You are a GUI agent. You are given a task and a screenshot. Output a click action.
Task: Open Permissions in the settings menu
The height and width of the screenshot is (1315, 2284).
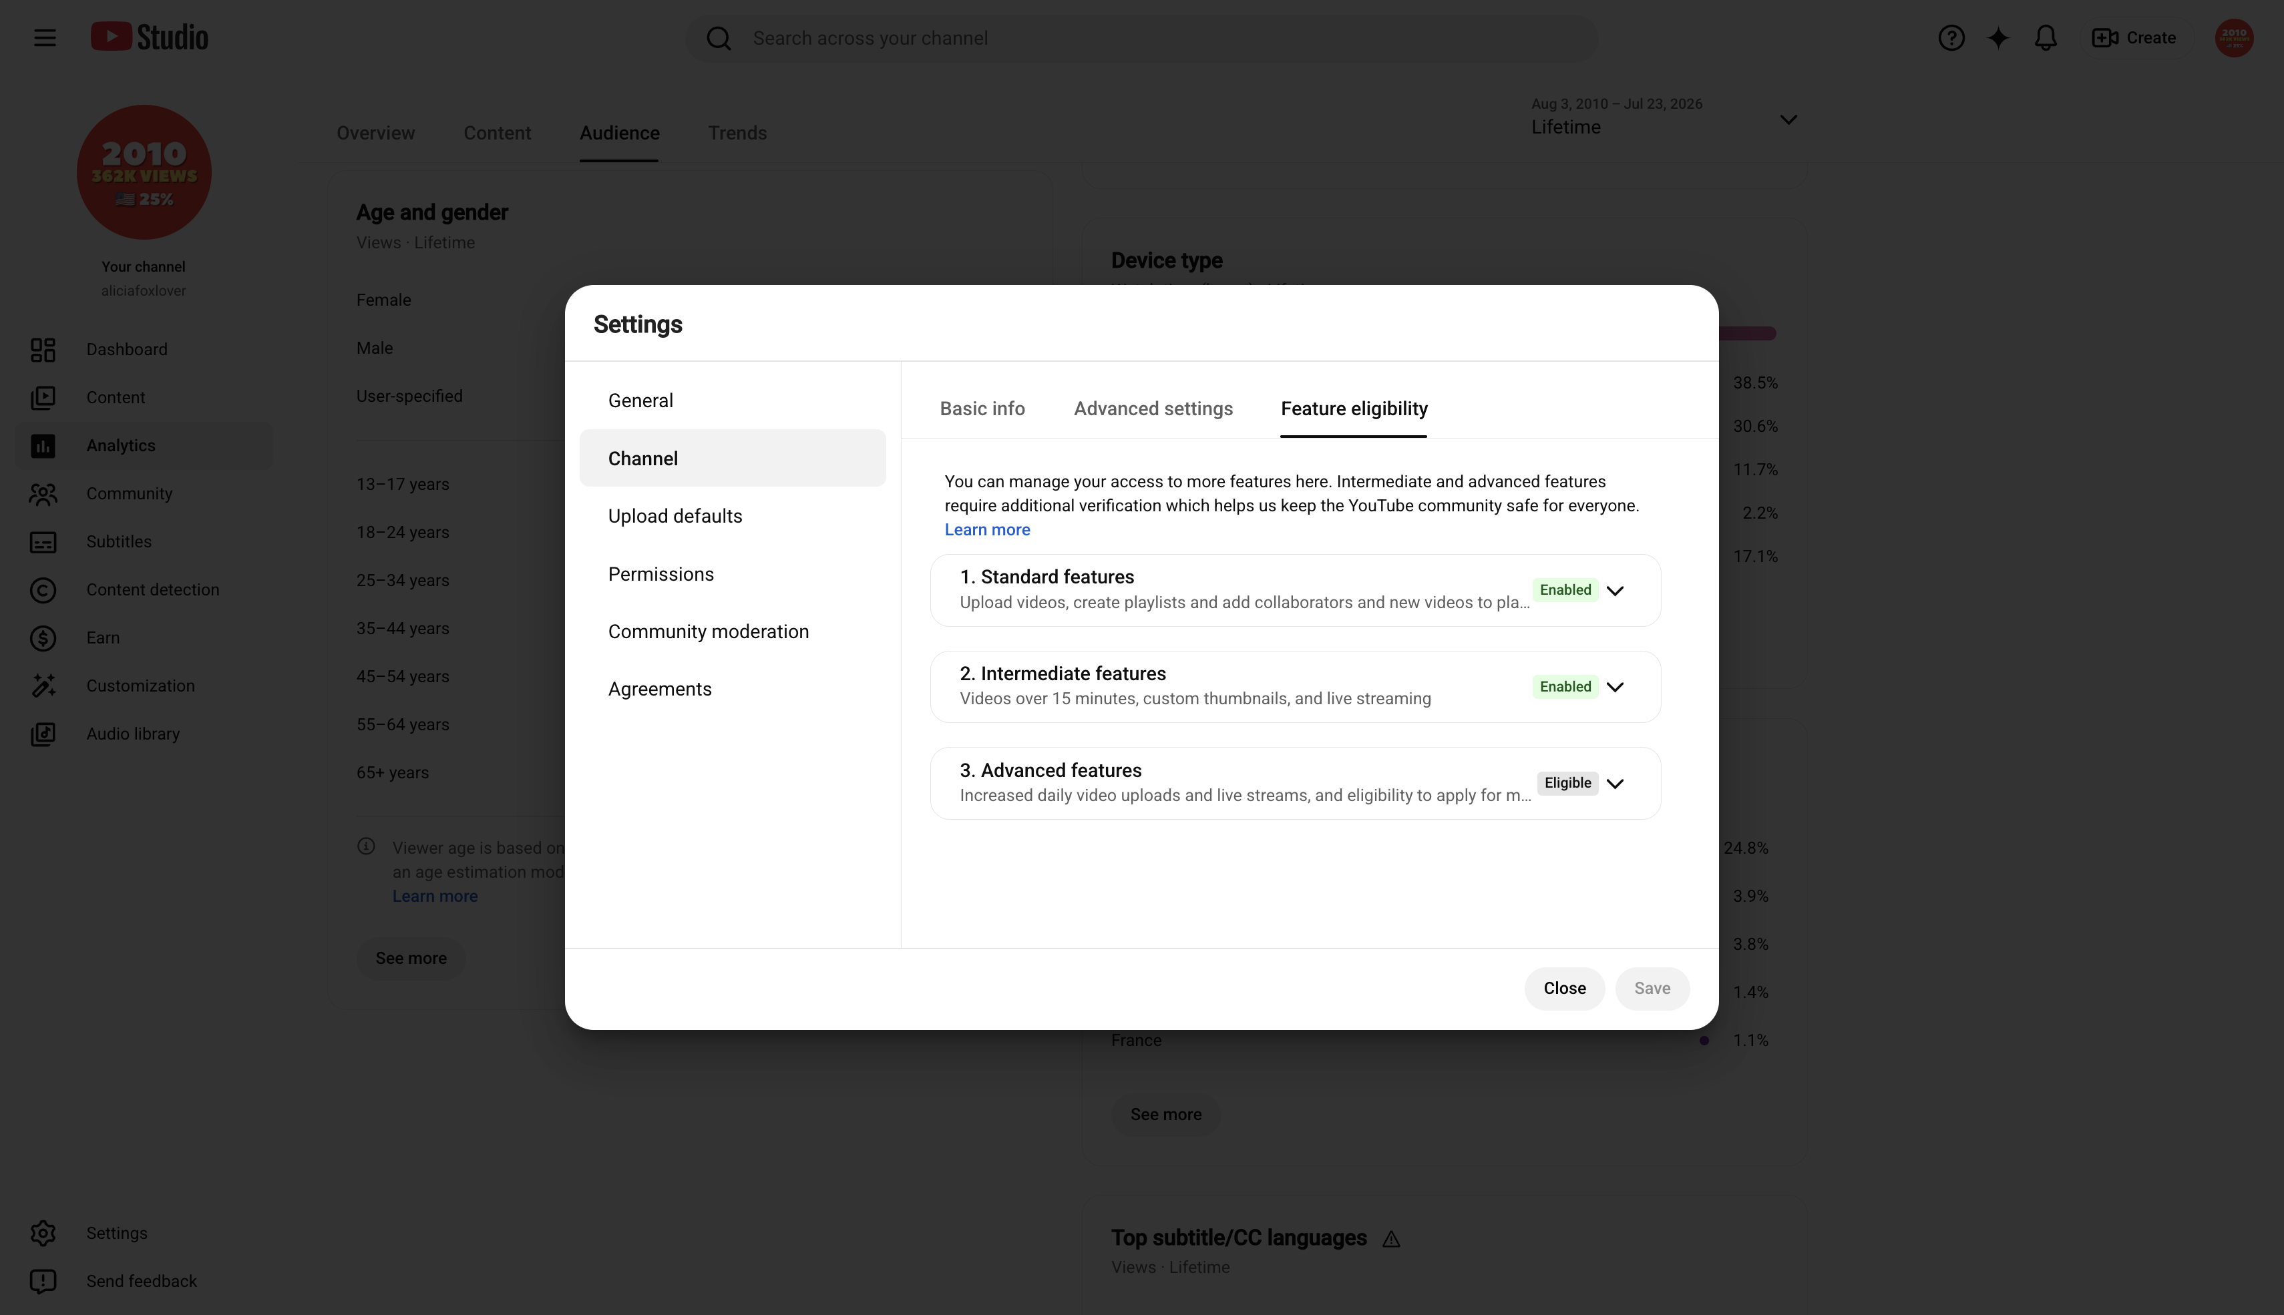[733, 573]
